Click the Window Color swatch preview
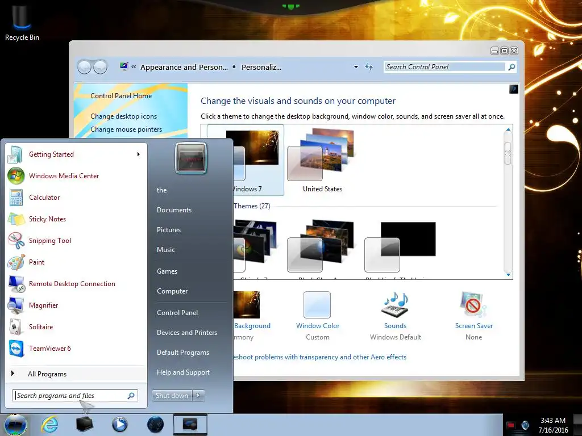 pyautogui.click(x=317, y=305)
